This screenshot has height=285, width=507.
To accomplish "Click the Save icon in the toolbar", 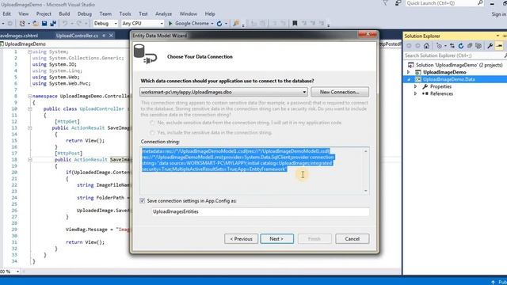I will tap(44, 23).
